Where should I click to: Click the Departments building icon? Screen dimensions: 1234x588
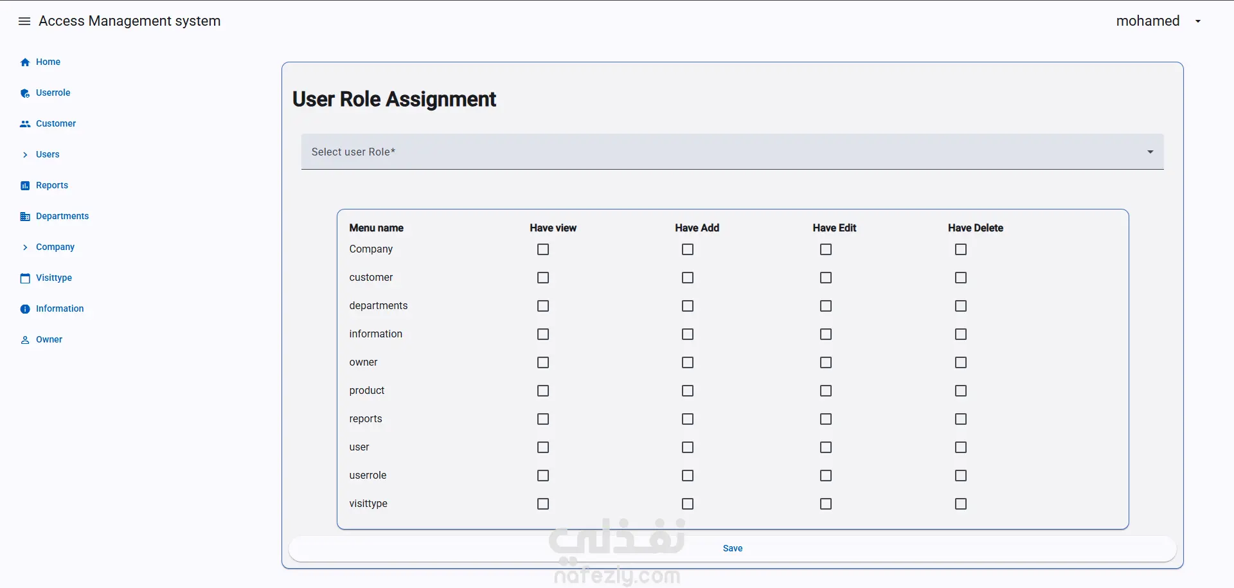(x=25, y=217)
